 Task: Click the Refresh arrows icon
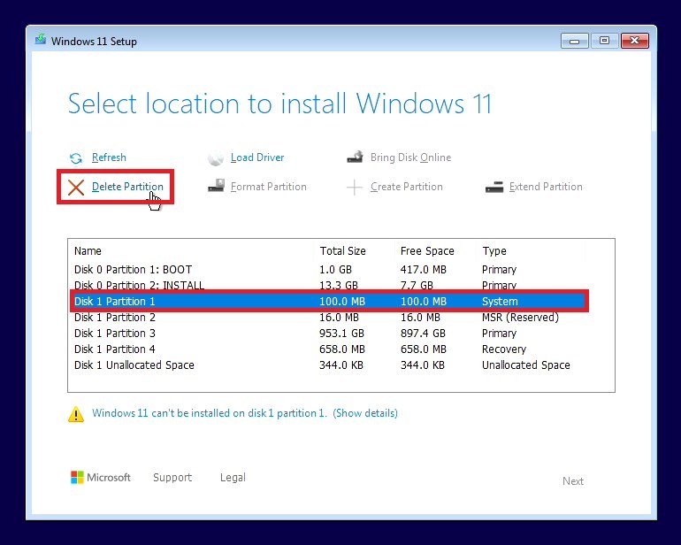[x=76, y=158]
